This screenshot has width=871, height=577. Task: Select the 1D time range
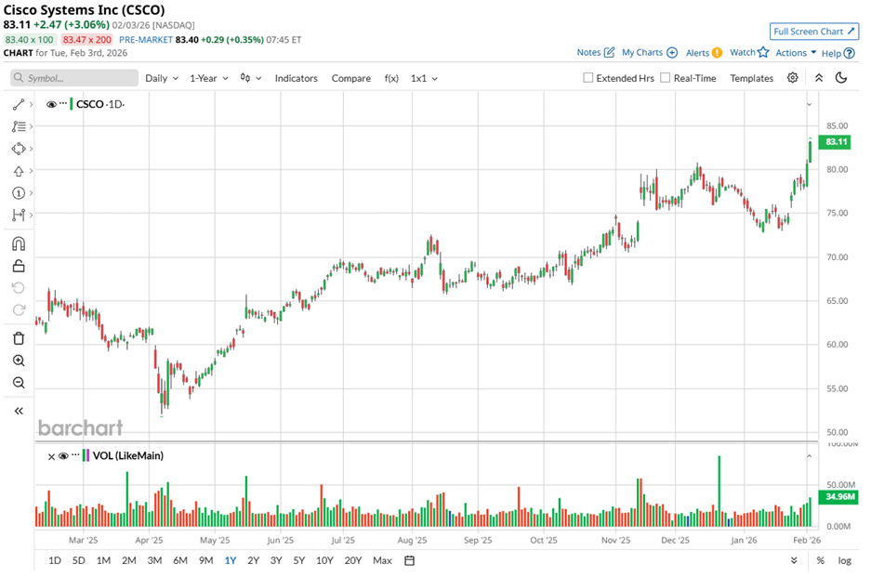[55, 560]
